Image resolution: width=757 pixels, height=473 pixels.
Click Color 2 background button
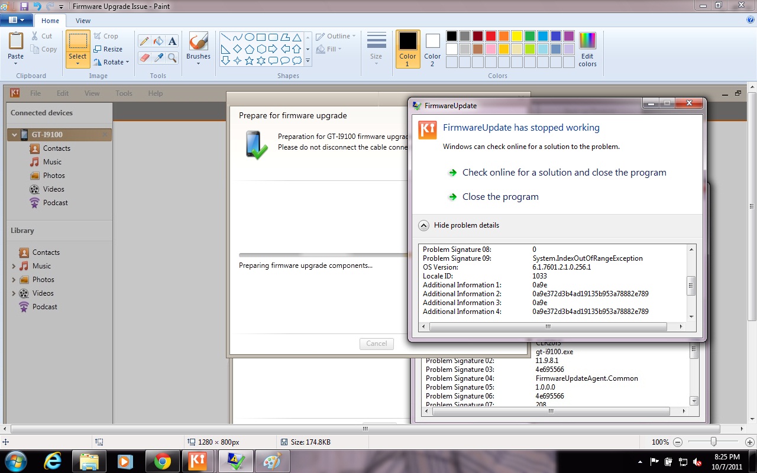coord(432,49)
